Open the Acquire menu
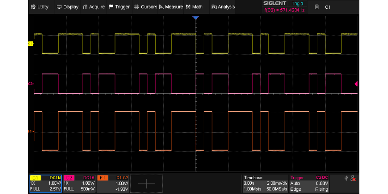 point(94,7)
